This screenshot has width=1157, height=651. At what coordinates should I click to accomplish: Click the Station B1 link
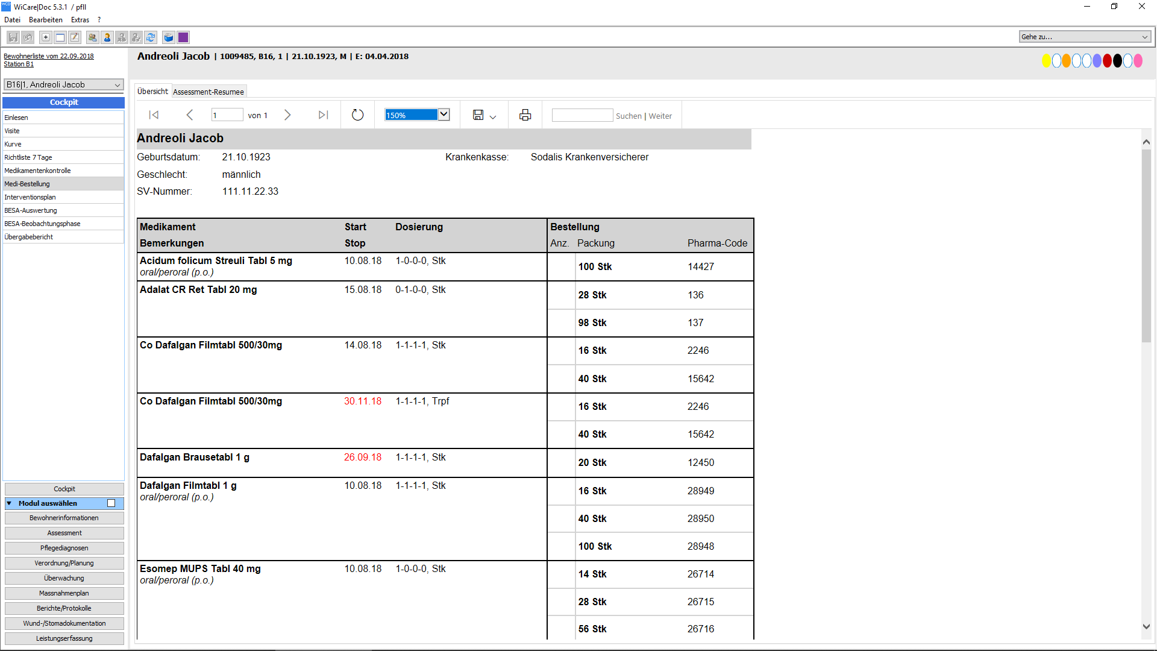19,64
